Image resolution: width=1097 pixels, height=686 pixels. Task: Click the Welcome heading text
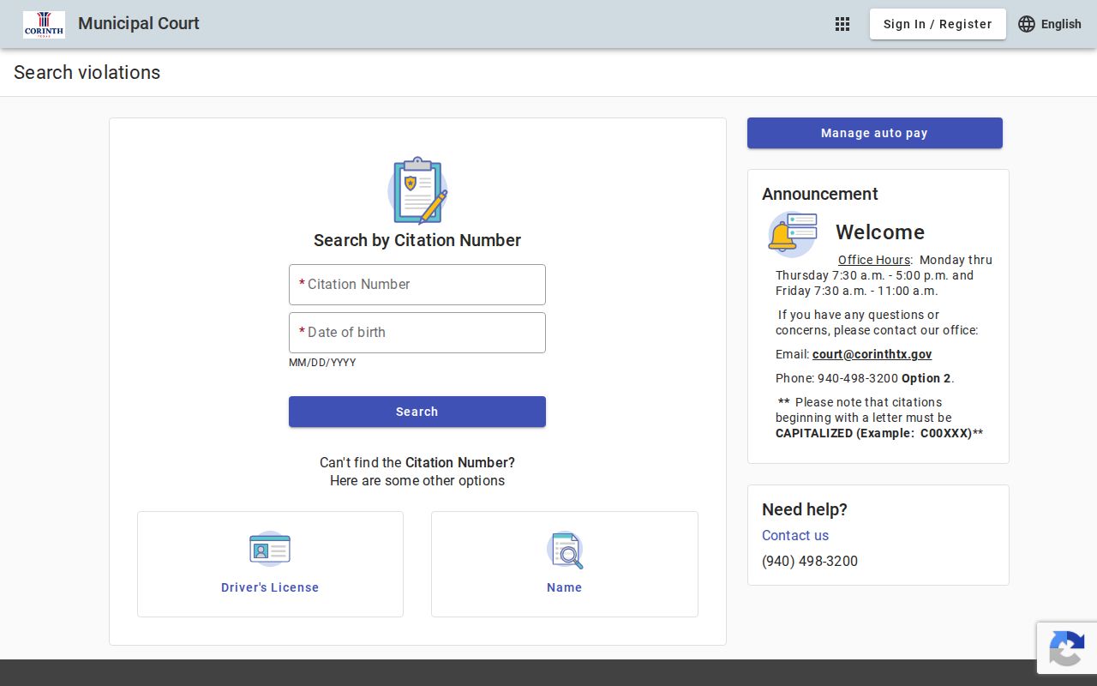[x=880, y=232]
